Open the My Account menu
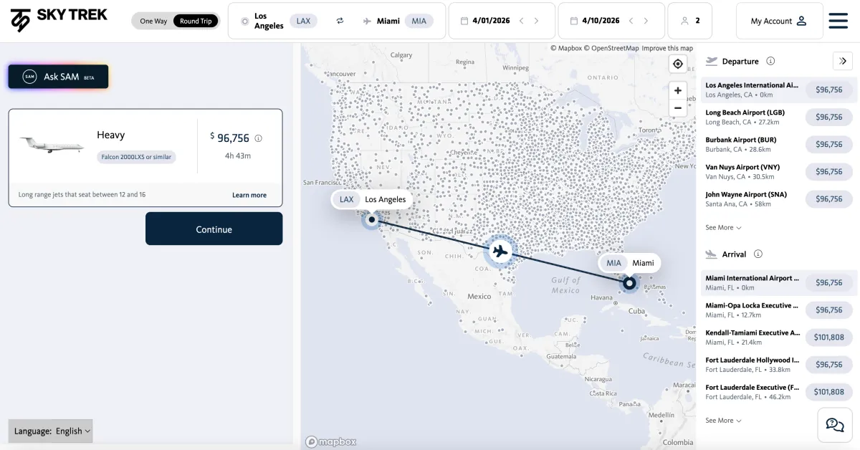 tap(778, 21)
